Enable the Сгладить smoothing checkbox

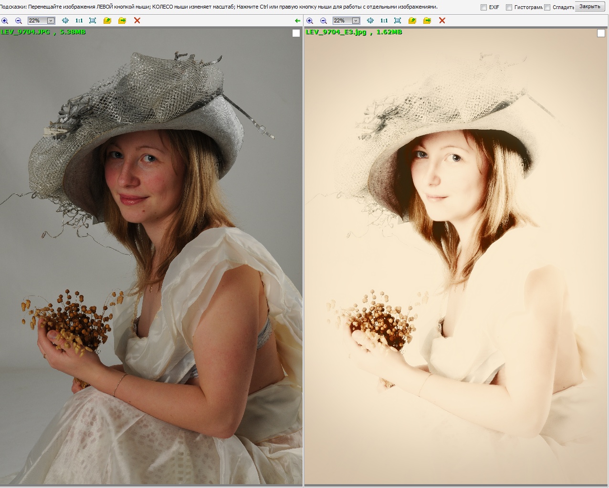click(x=547, y=7)
